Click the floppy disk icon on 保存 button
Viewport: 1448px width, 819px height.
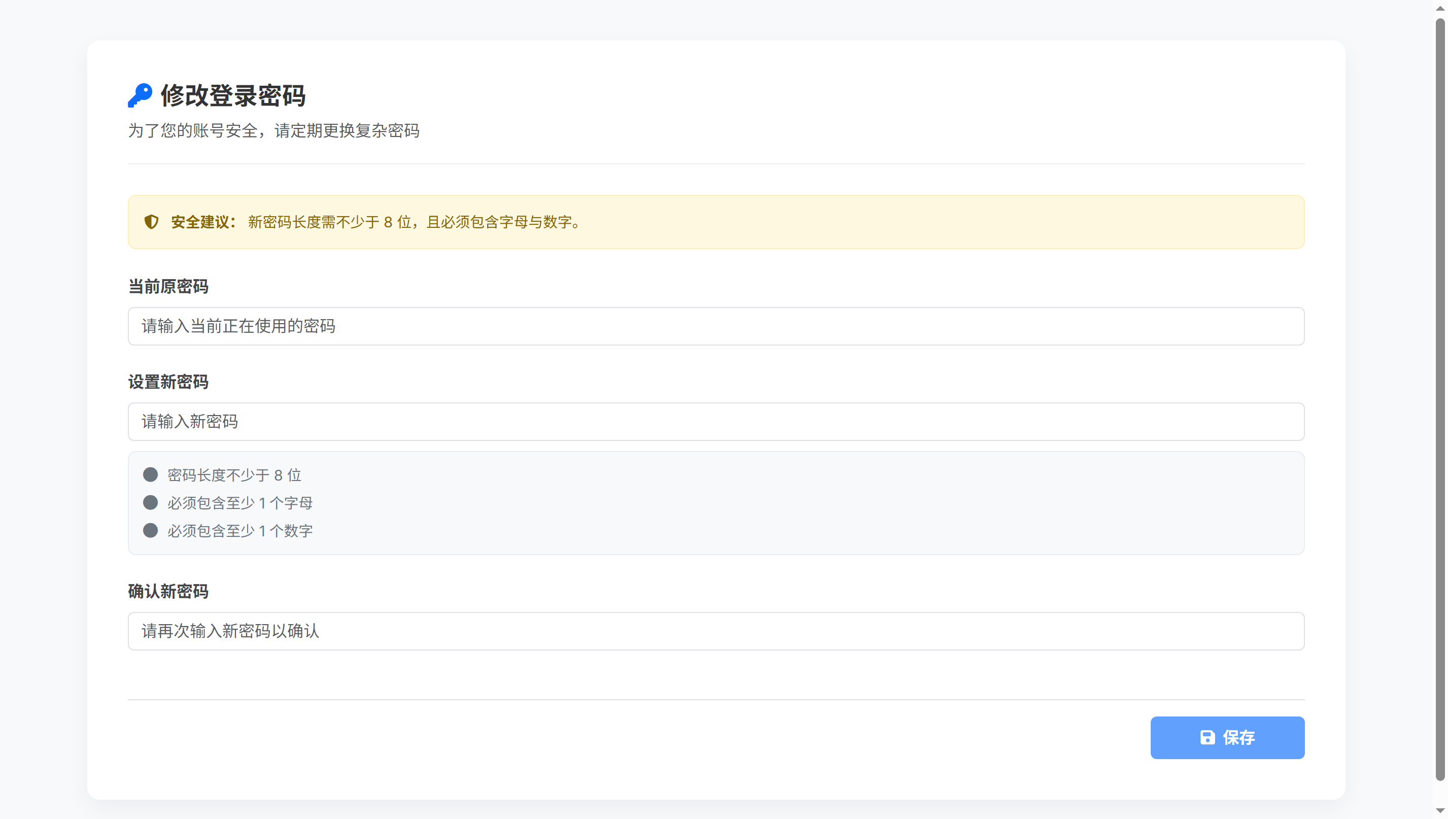[1207, 737]
